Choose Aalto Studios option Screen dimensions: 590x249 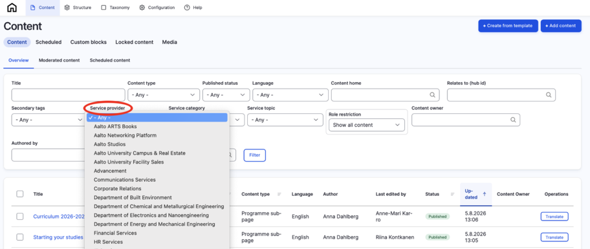coord(109,144)
